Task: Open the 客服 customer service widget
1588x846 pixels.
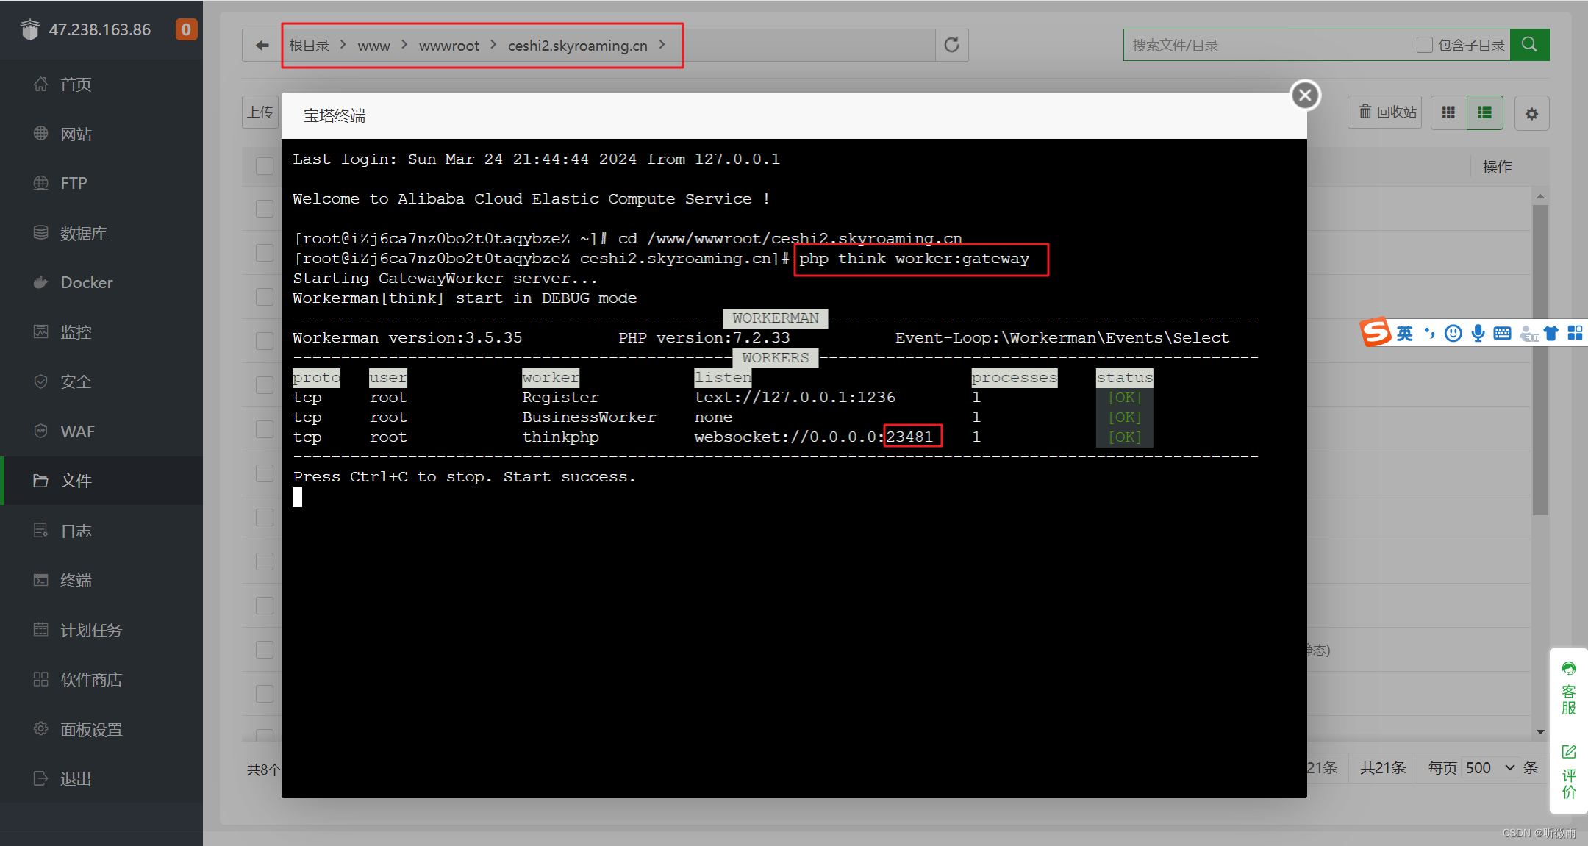Action: (1568, 689)
